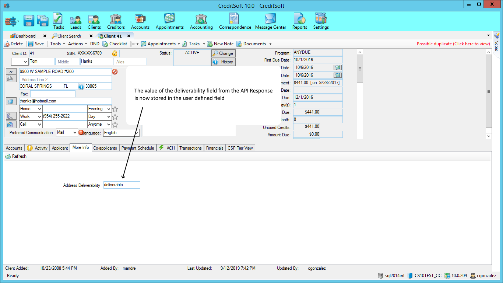Toggle the favorite star for Cell phone
The height and width of the screenshot is (283, 503).
[x=115, y=125]
